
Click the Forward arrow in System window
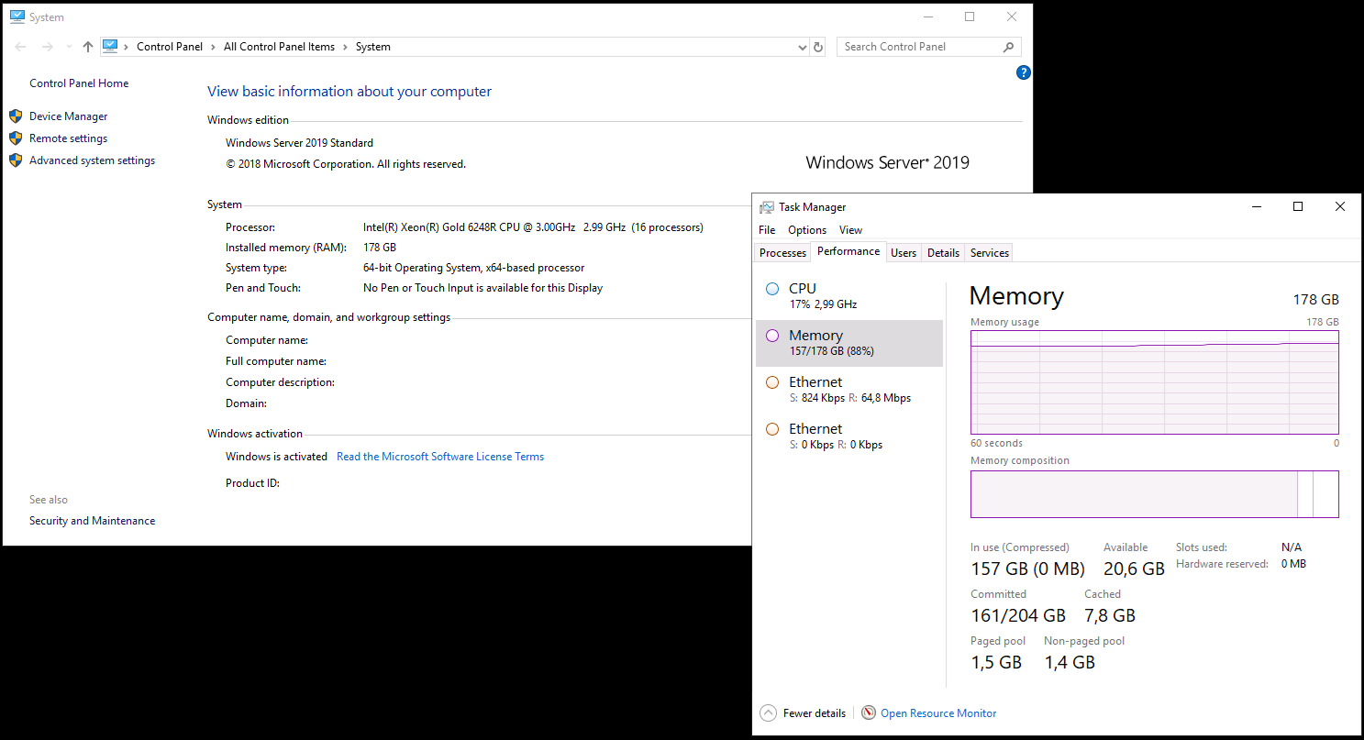coord(48,47)
